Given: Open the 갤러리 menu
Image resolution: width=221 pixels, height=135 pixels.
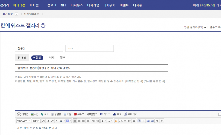Looking at the screenshot, I should pyautogui.click(x=4, y=5).
